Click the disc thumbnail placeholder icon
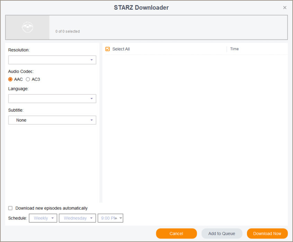The width and height of the screenshot is (293, 242). click(27, 27)
